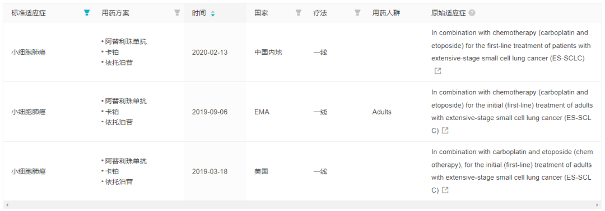Select date 2019-09-06 cell

210,112
